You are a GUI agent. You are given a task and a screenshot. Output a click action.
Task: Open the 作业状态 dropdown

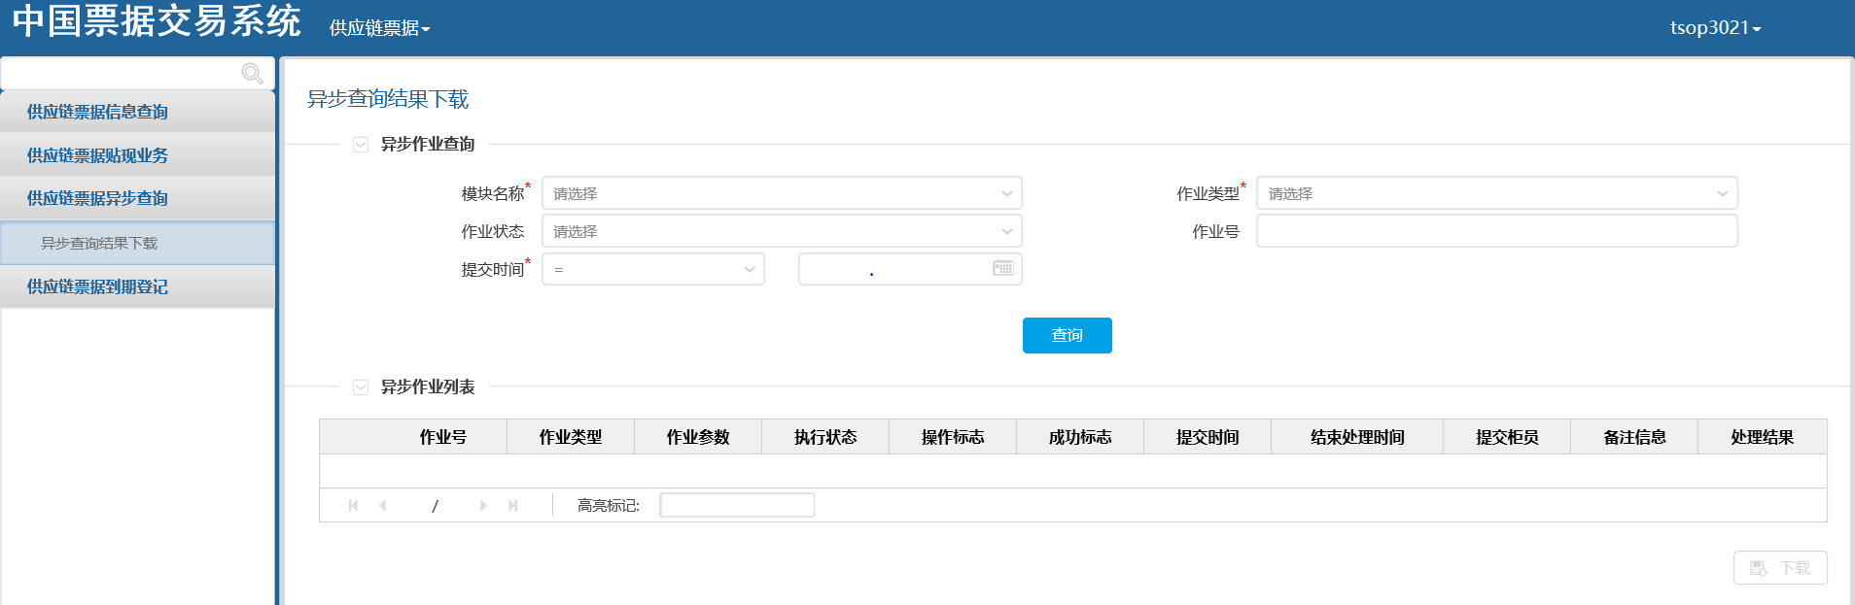click(782, 231)
